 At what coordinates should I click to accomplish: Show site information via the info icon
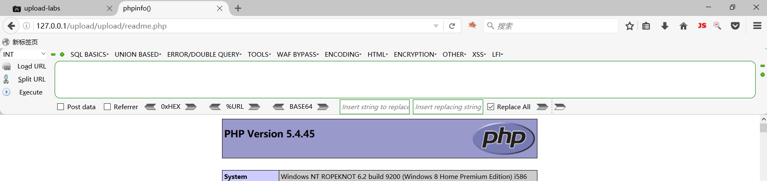pyautogui.click(x=26, y=26)
